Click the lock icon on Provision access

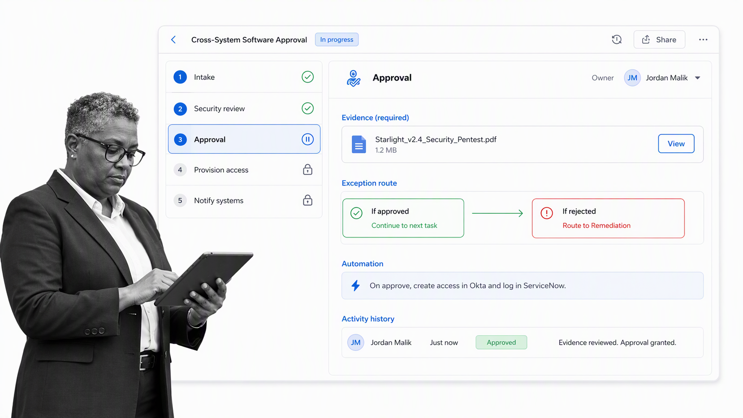pyautogui.click(x=307, y=170)
